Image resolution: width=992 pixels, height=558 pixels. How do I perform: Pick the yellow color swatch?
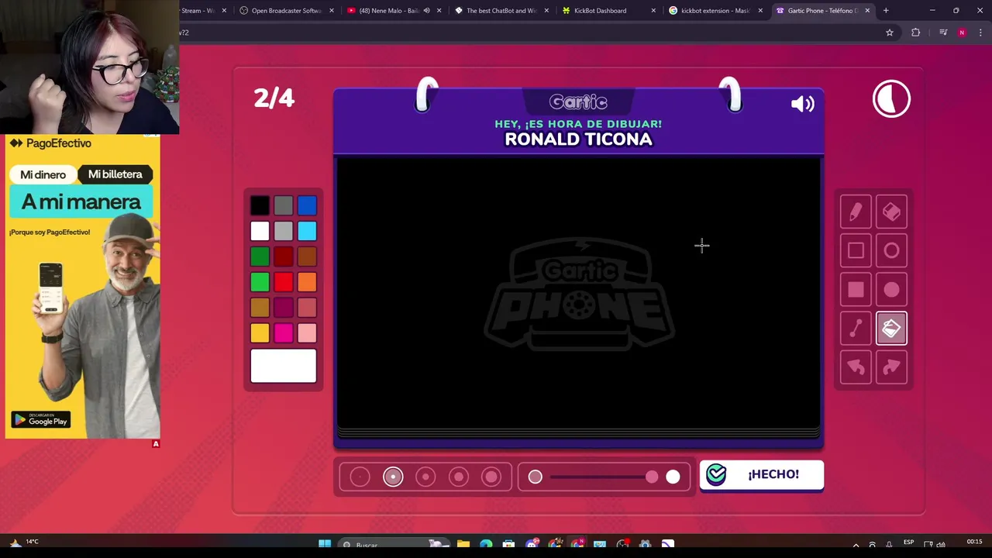click(x=260, y=333)
